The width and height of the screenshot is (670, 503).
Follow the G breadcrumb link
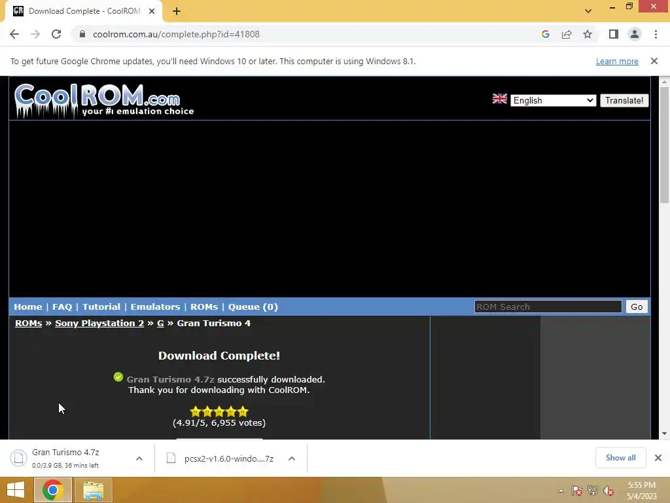(160, 324)
